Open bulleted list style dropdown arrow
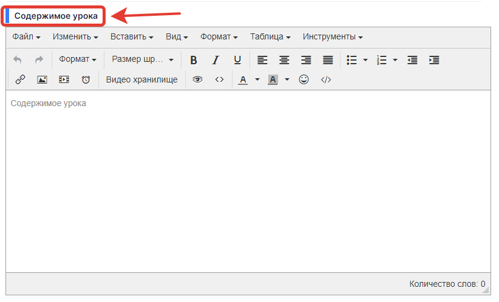The height and width of the screenshot is (302, 499). coord(365,60)
